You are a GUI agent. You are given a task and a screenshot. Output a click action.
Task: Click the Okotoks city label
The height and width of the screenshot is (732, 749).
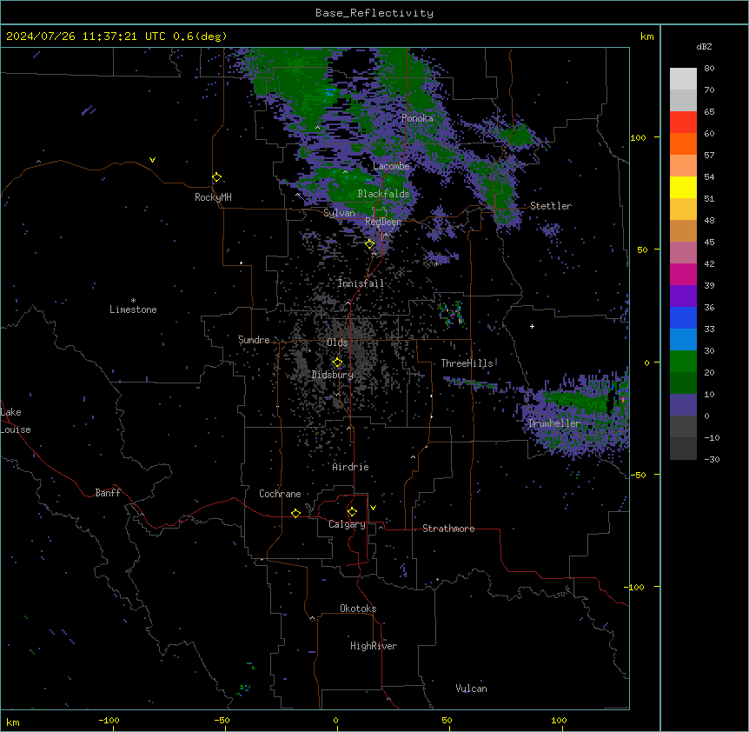pos(358,609)
